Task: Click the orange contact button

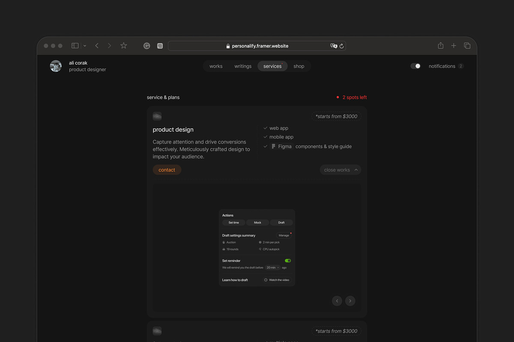Action: tap(167, 170)
